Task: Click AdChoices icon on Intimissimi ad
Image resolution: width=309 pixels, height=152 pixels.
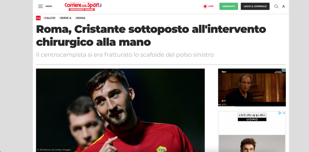Action: click(280, 113)
